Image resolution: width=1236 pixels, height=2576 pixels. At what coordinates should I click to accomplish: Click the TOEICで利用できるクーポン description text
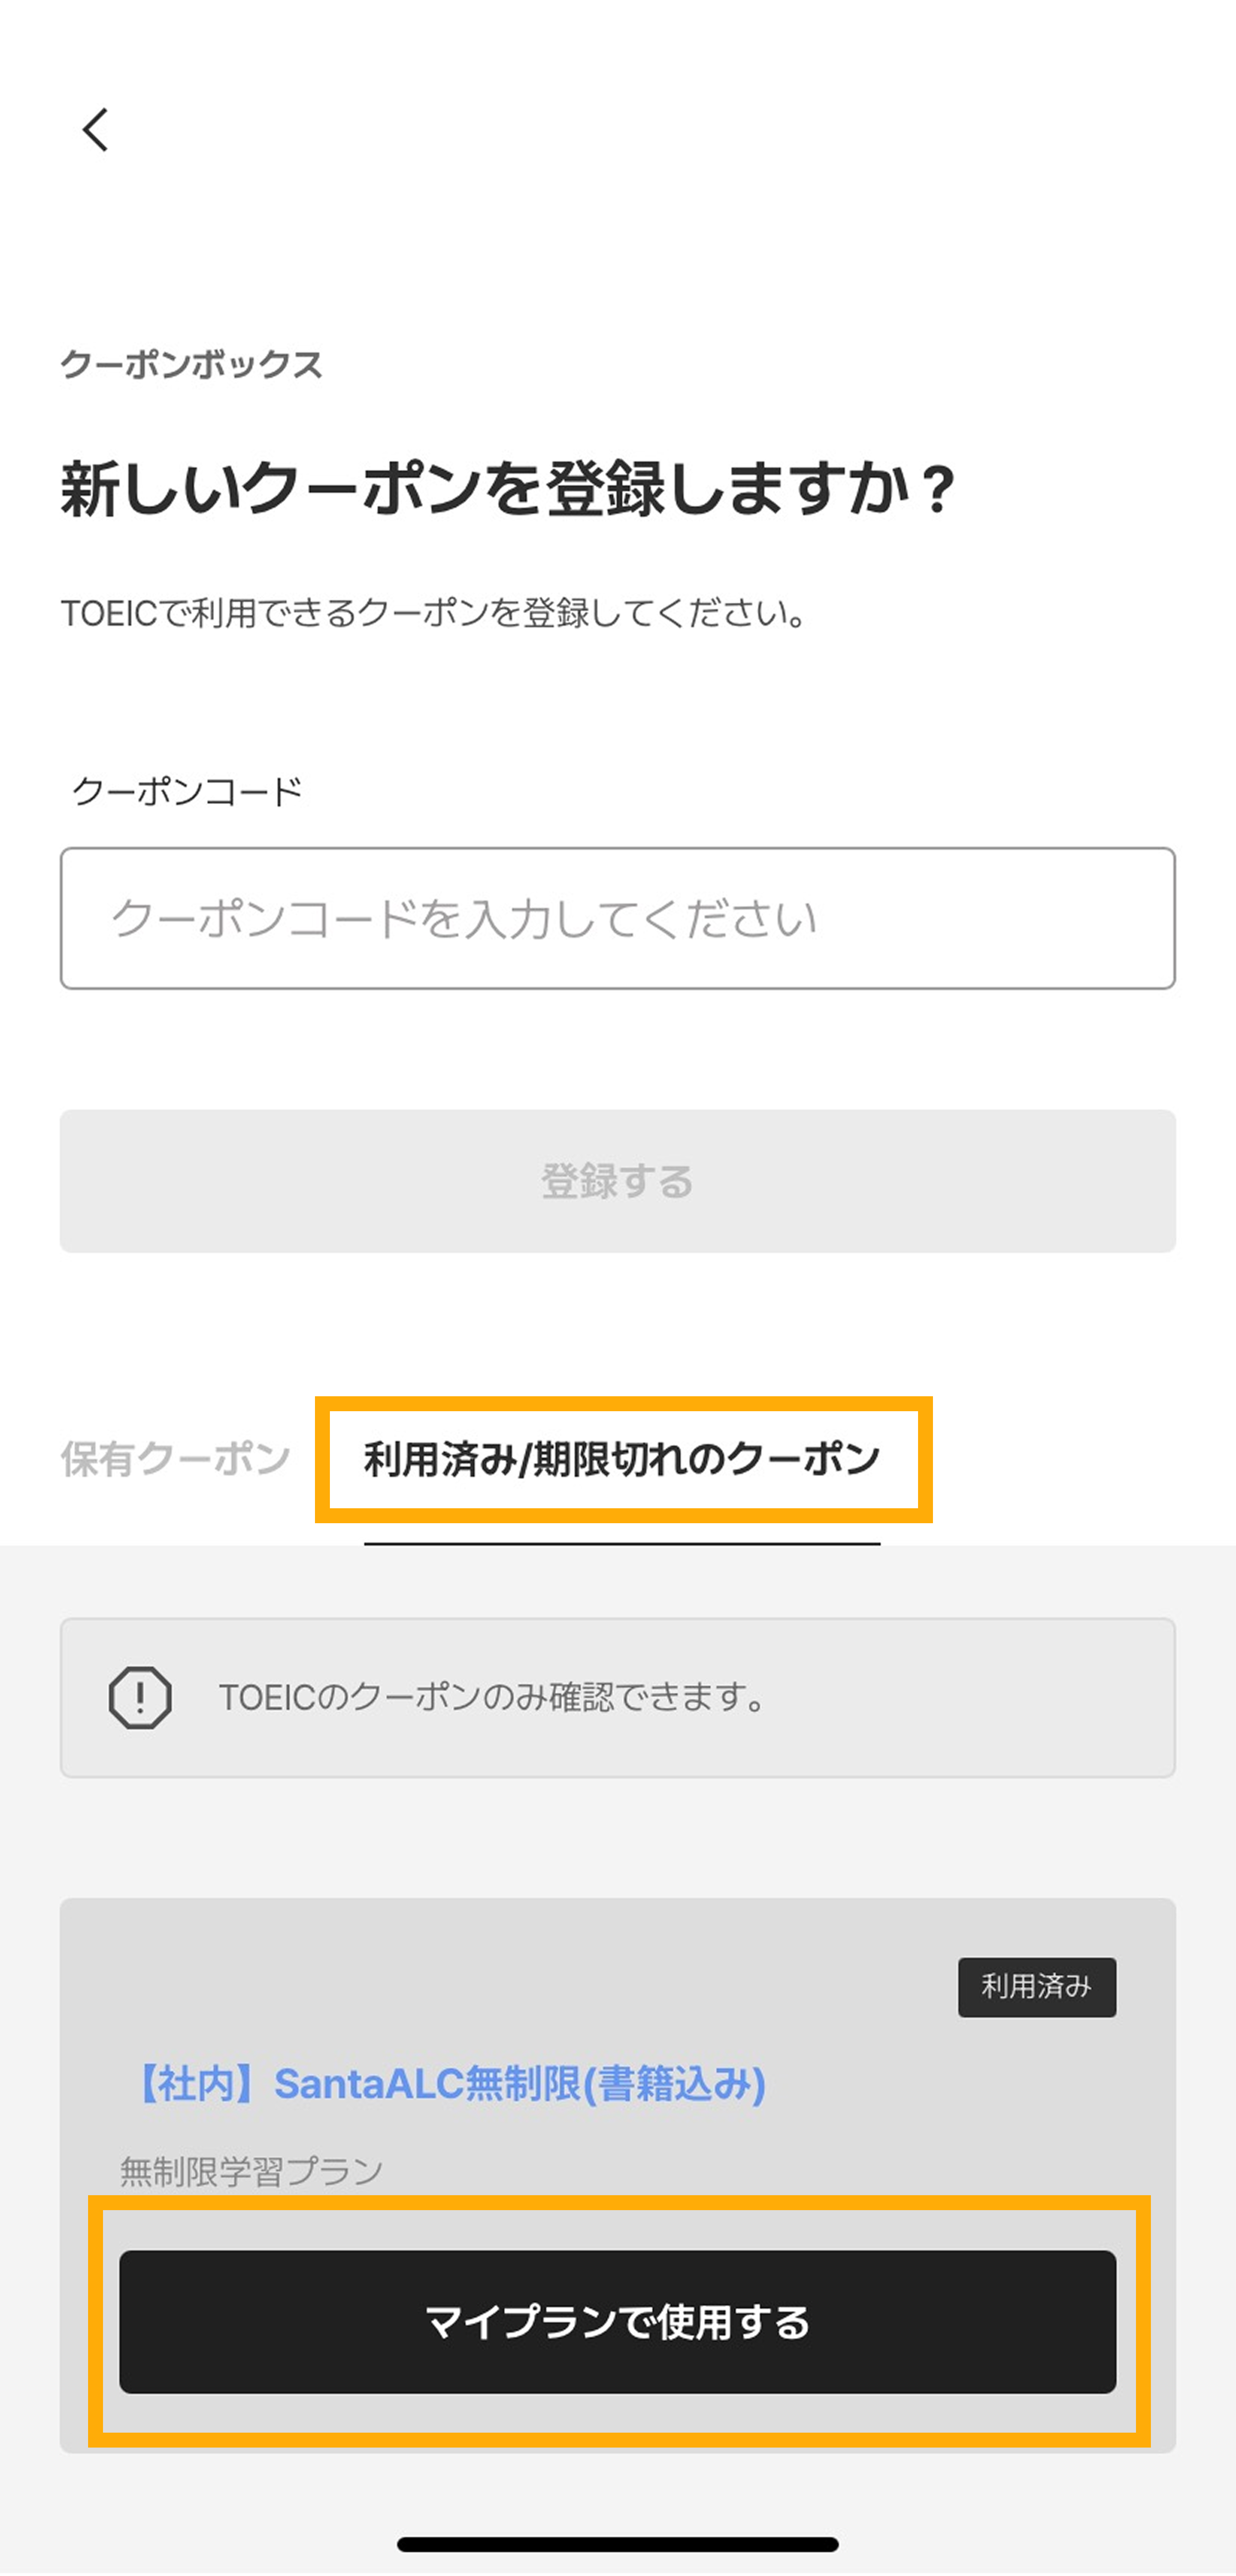click(x=434, y=612)
